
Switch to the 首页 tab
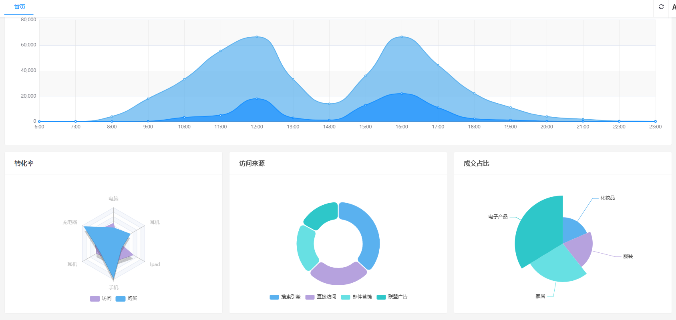tap(19, 7)
